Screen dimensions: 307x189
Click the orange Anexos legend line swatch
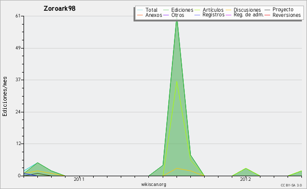140,15
